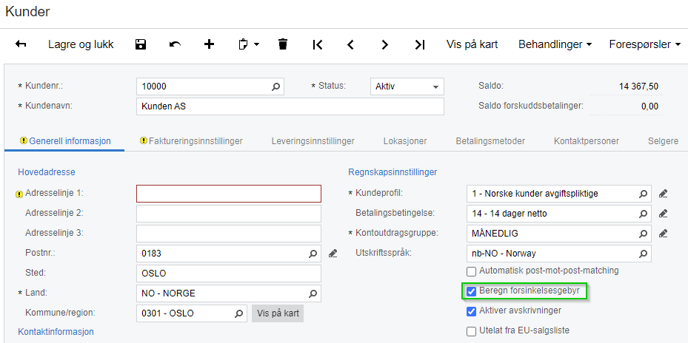
Task: Click the save floppy disk icon
Action: coord(141,44)
